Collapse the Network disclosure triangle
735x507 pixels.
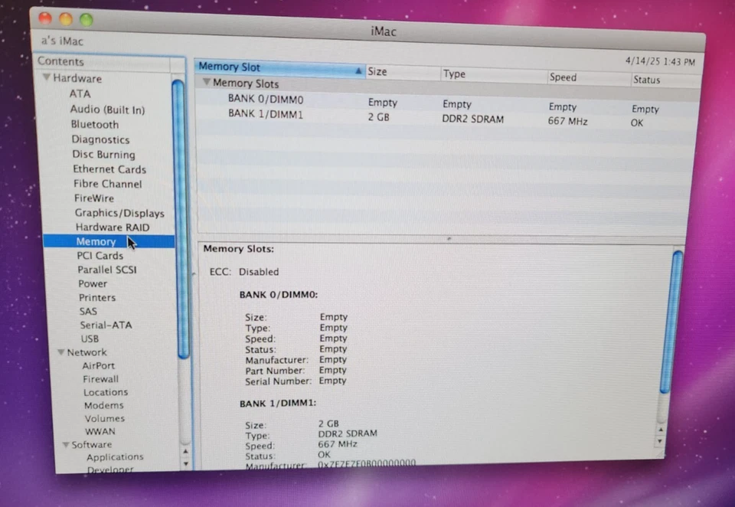60,352
